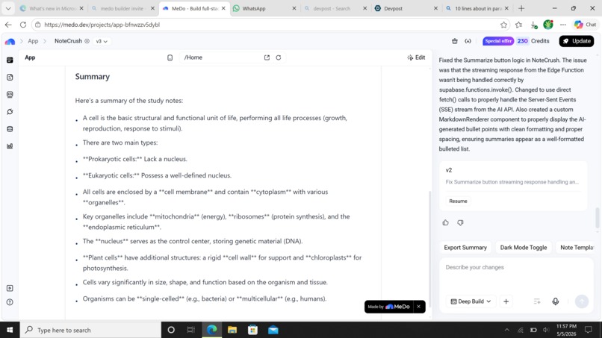Click the Made by MeDo badge
This screenshot has width=602, height=338.
(x=388, y=307)
